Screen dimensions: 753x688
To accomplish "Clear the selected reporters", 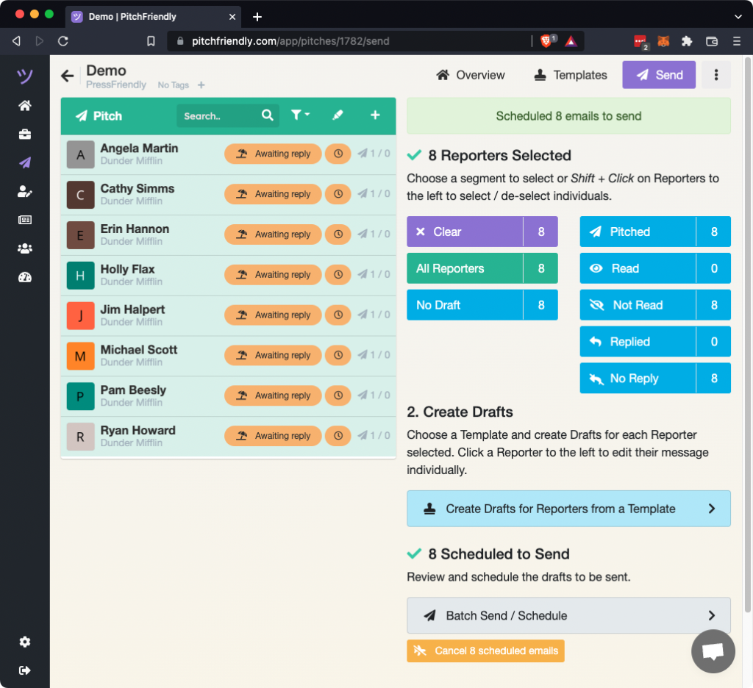I will point(465,232).
